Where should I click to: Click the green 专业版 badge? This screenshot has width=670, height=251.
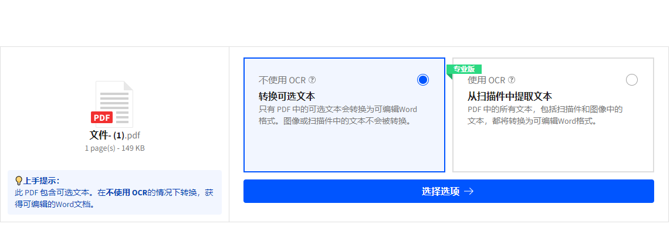pos(464,69)
